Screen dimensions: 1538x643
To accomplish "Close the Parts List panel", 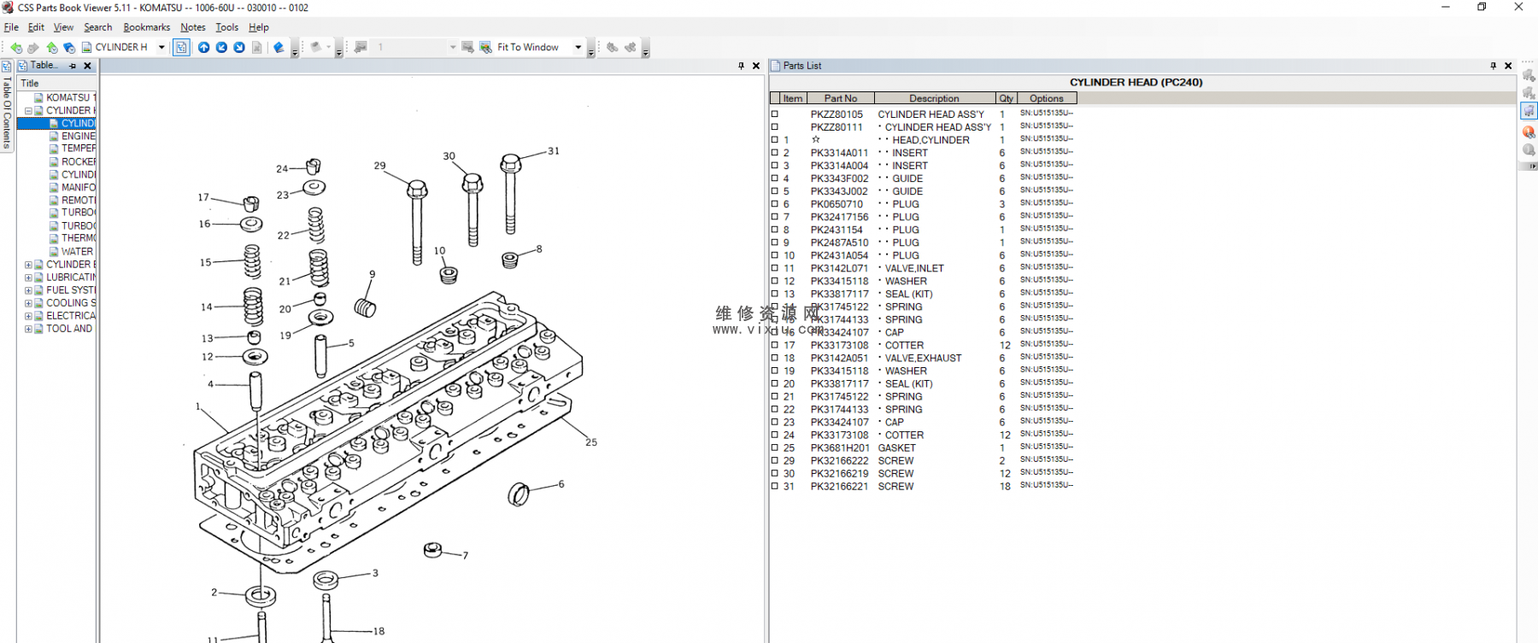I will point(1508,66).
